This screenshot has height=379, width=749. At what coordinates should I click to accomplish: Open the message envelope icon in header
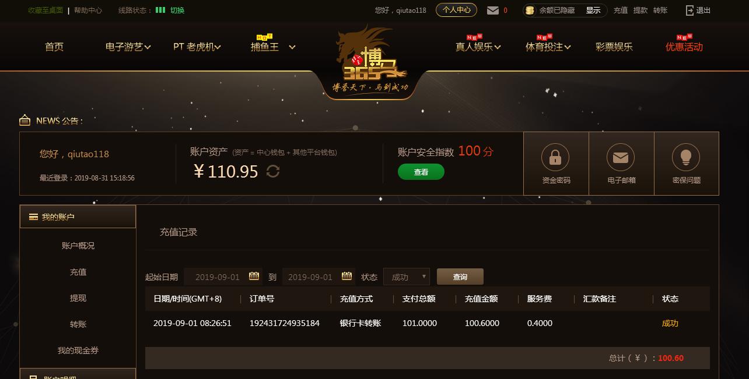pos(493,10)
